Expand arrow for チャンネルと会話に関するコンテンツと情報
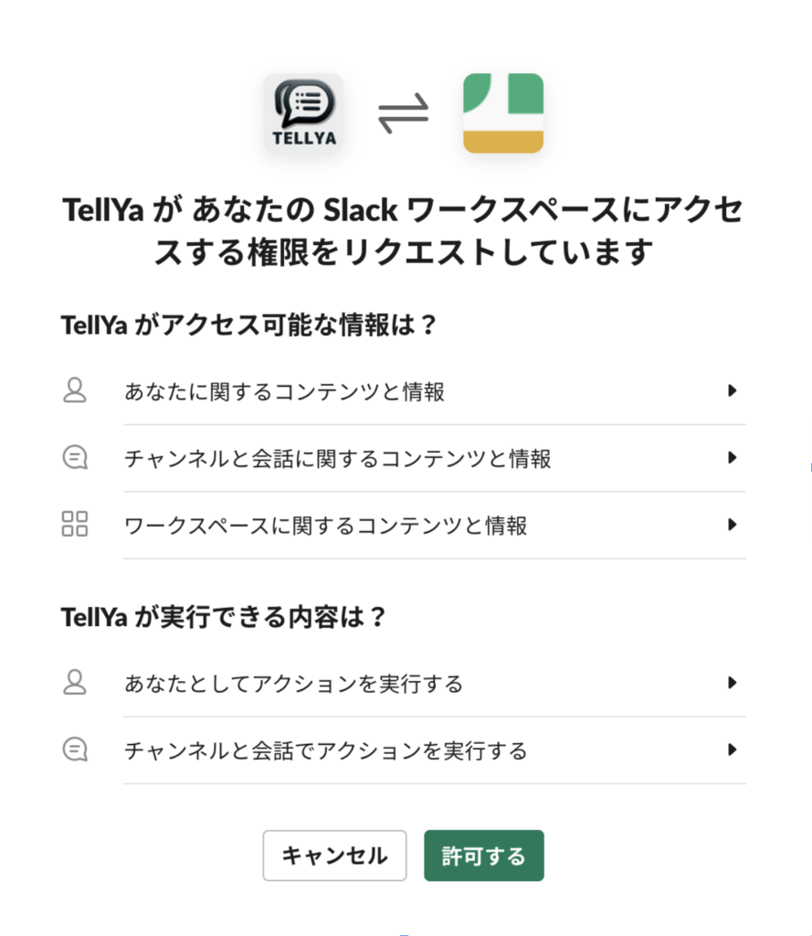The height and width of the screenshot is (936, 812). pos(732,458)
